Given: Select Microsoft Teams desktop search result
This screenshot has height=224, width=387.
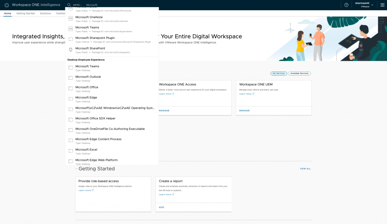Looking at the screenshot, I should click(87, 66).
